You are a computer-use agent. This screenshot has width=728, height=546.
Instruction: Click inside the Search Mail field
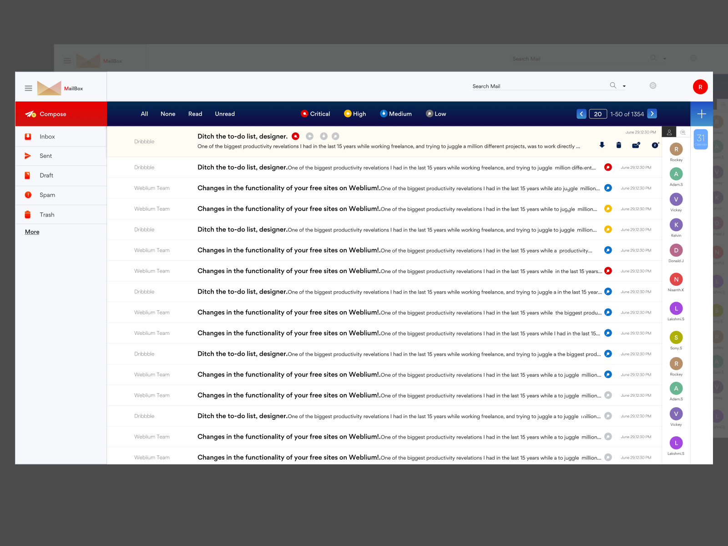pos(523,86)
